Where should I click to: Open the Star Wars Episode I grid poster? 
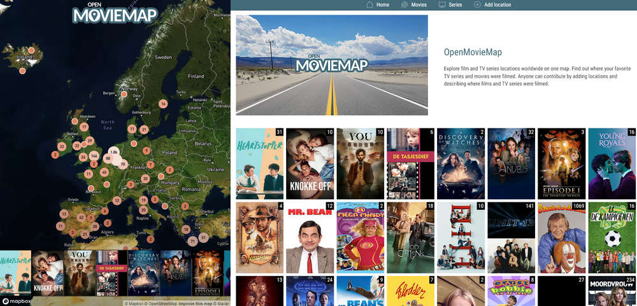(x=562, y=163)
